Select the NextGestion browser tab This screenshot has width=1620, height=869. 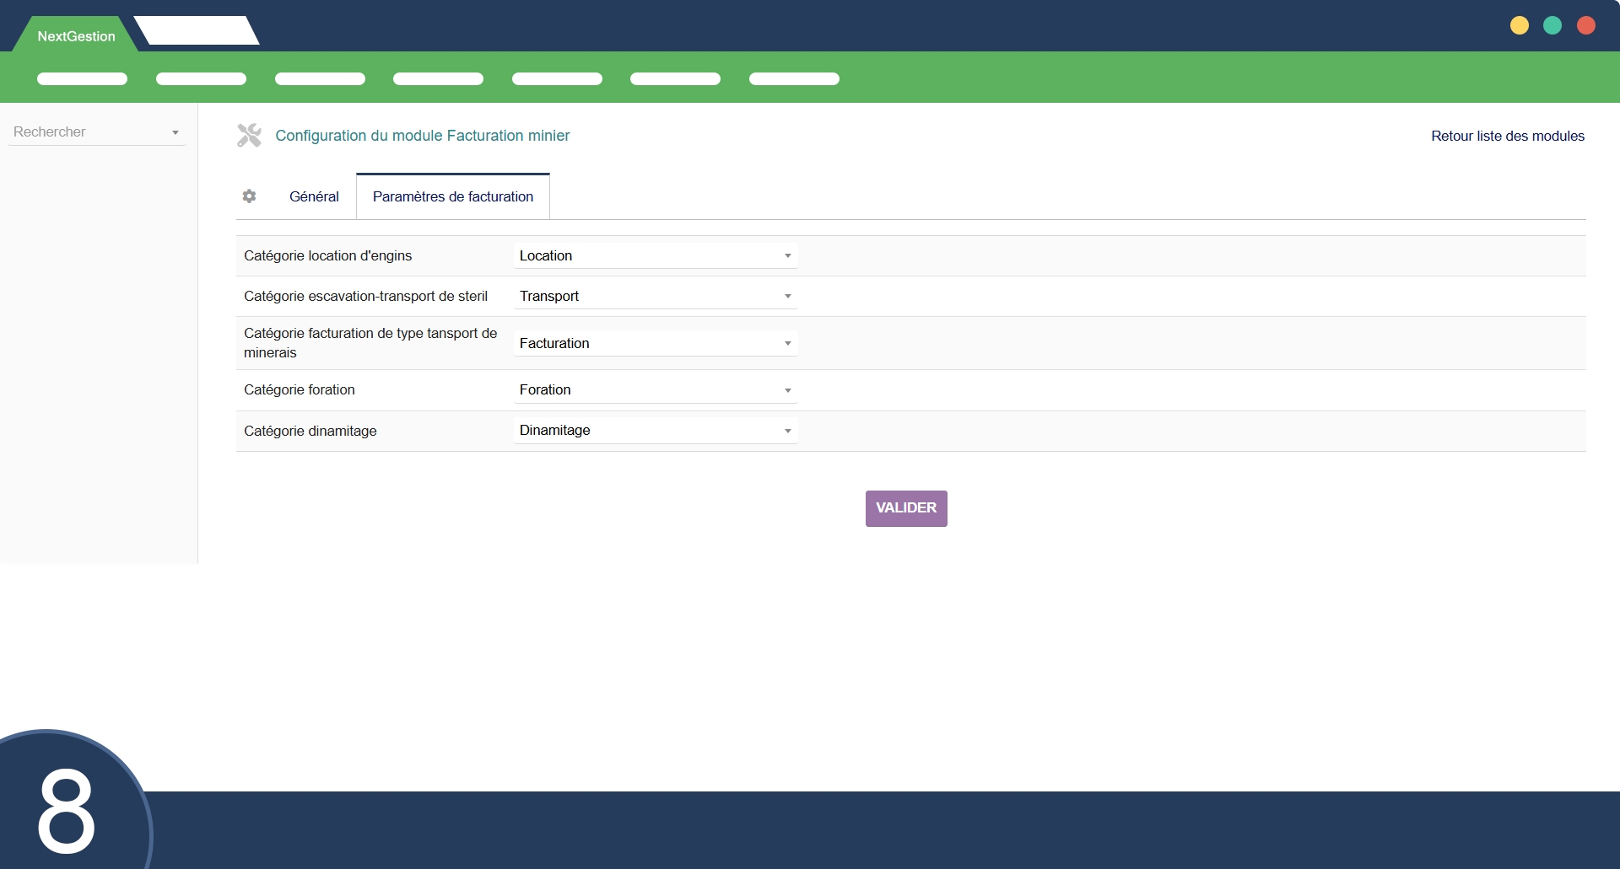[76, 36]
